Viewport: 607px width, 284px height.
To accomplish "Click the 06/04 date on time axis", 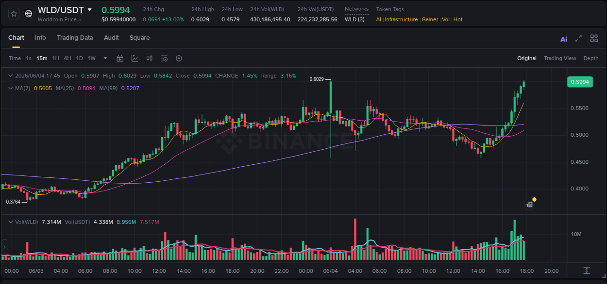I will 330,271.
